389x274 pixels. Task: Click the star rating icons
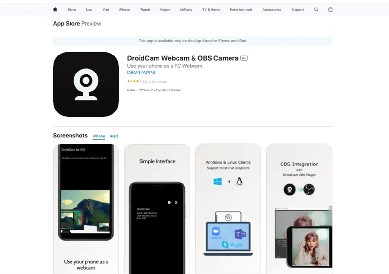click(134, 81)
